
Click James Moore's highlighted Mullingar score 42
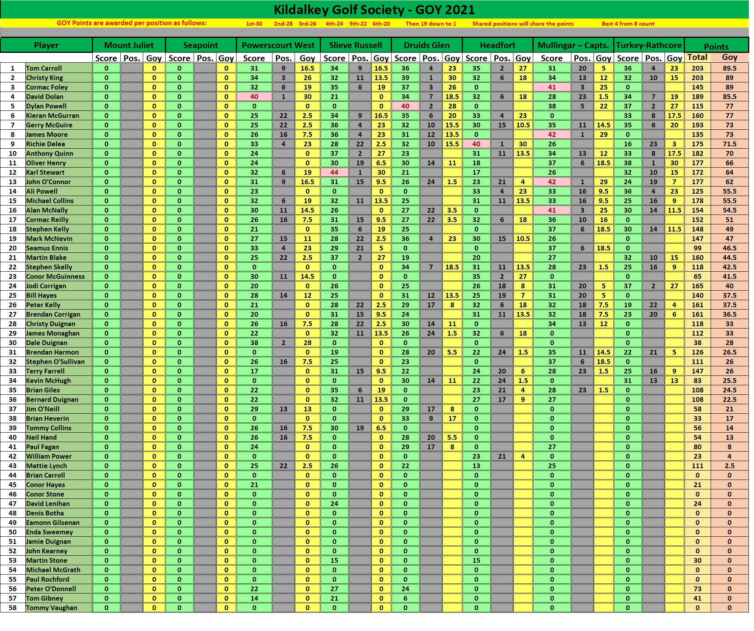click(x=552, y=134)
